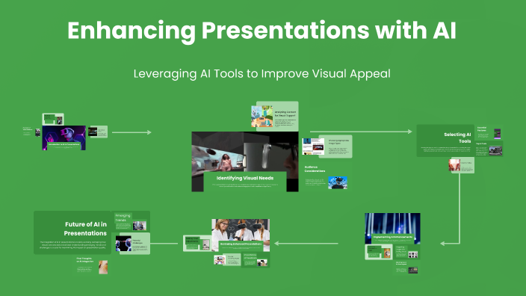
Task: Open the 'Essential Features' subtopic
Action: click(x=489, y=132)
